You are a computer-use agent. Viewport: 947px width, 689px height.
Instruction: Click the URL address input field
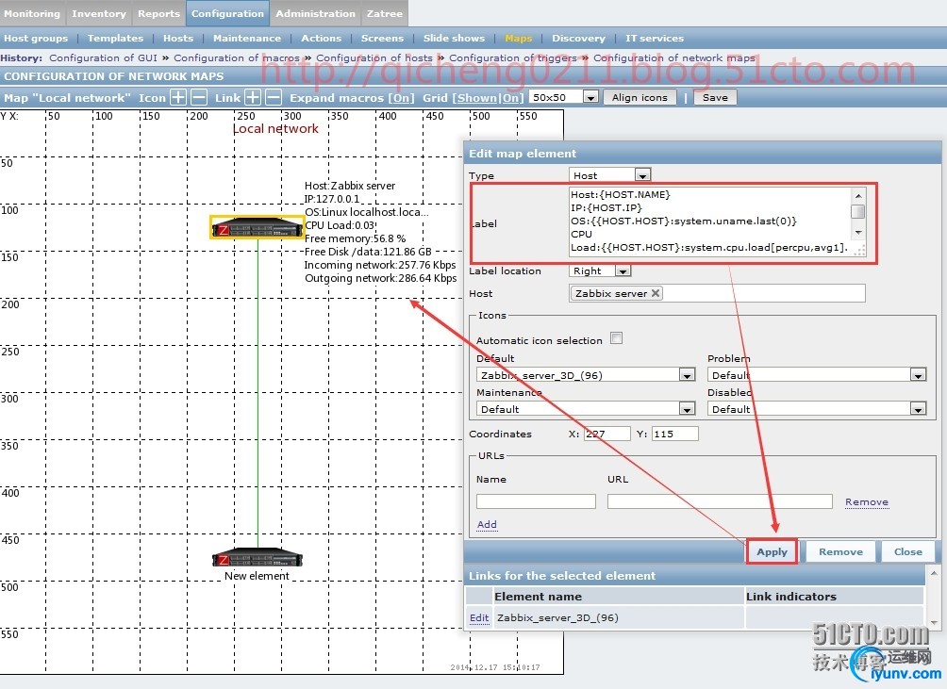(x=720, y=501)
